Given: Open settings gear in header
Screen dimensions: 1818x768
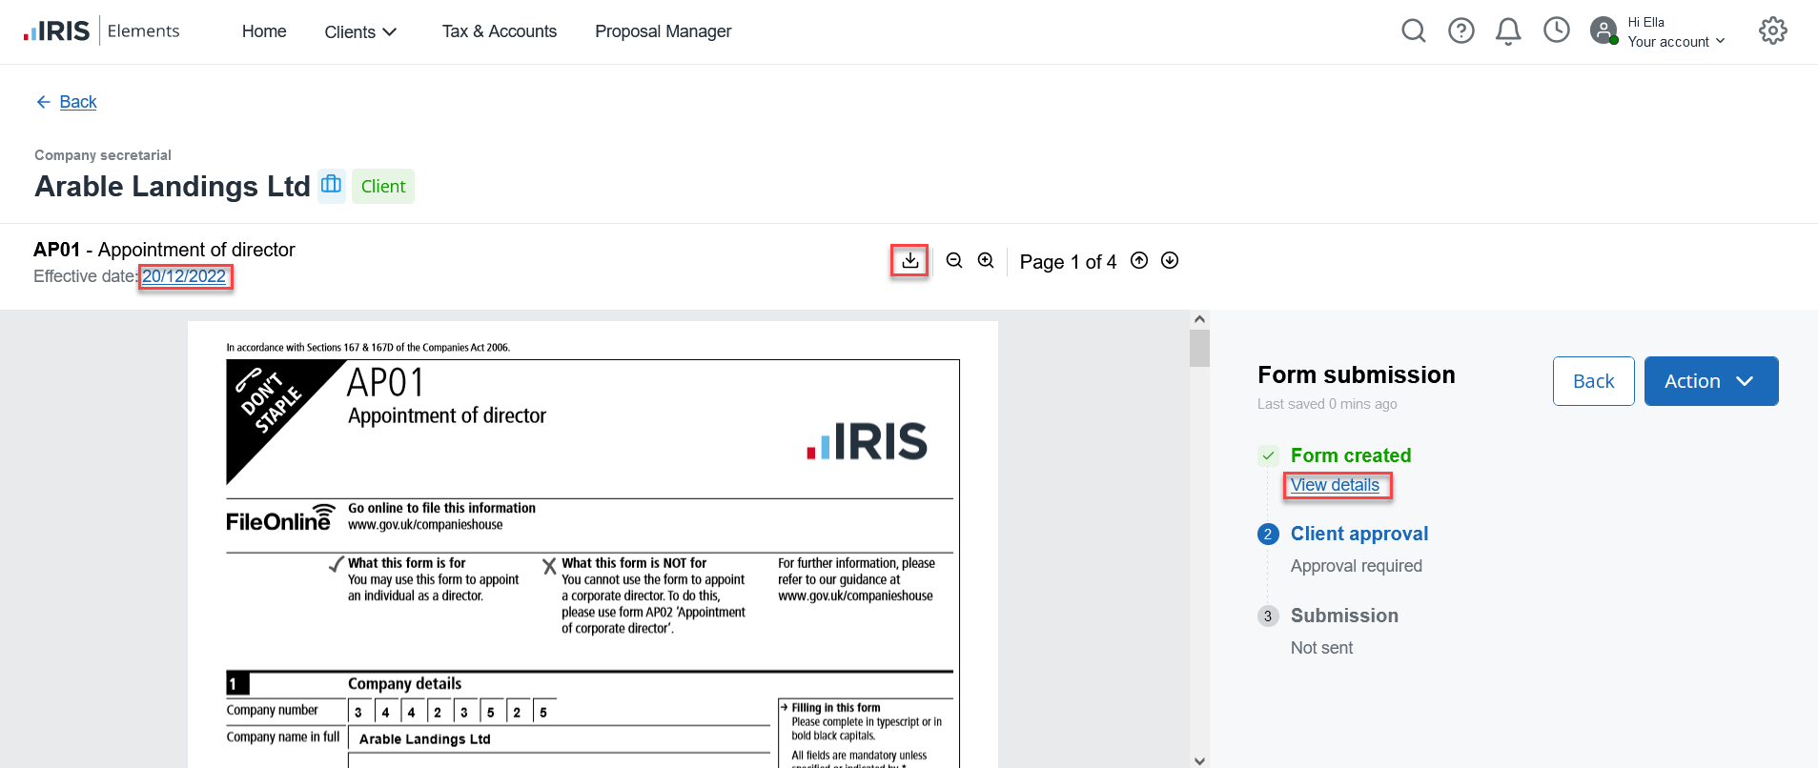Looking at the screenshot, I should [x=1772, y=30].
